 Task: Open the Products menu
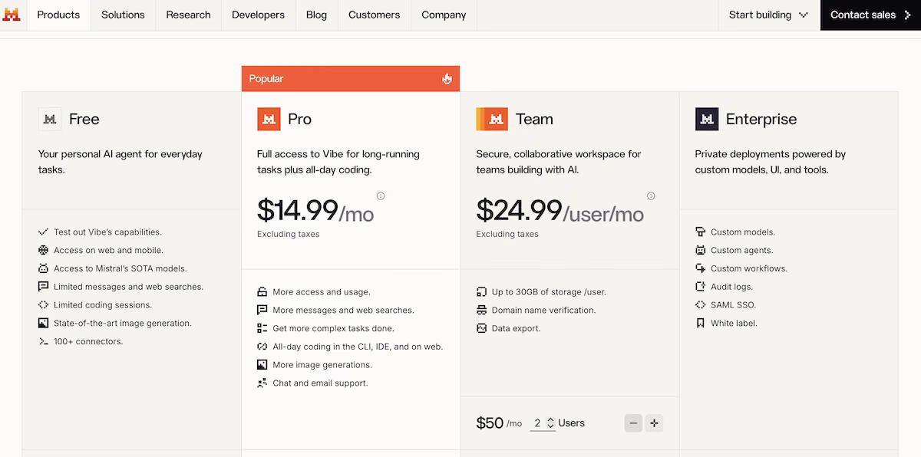click(58, 15)
